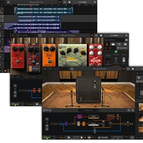Select the black cabinet on the lower chain path
Screen dimensions: 143x143
tap(110, 124)
